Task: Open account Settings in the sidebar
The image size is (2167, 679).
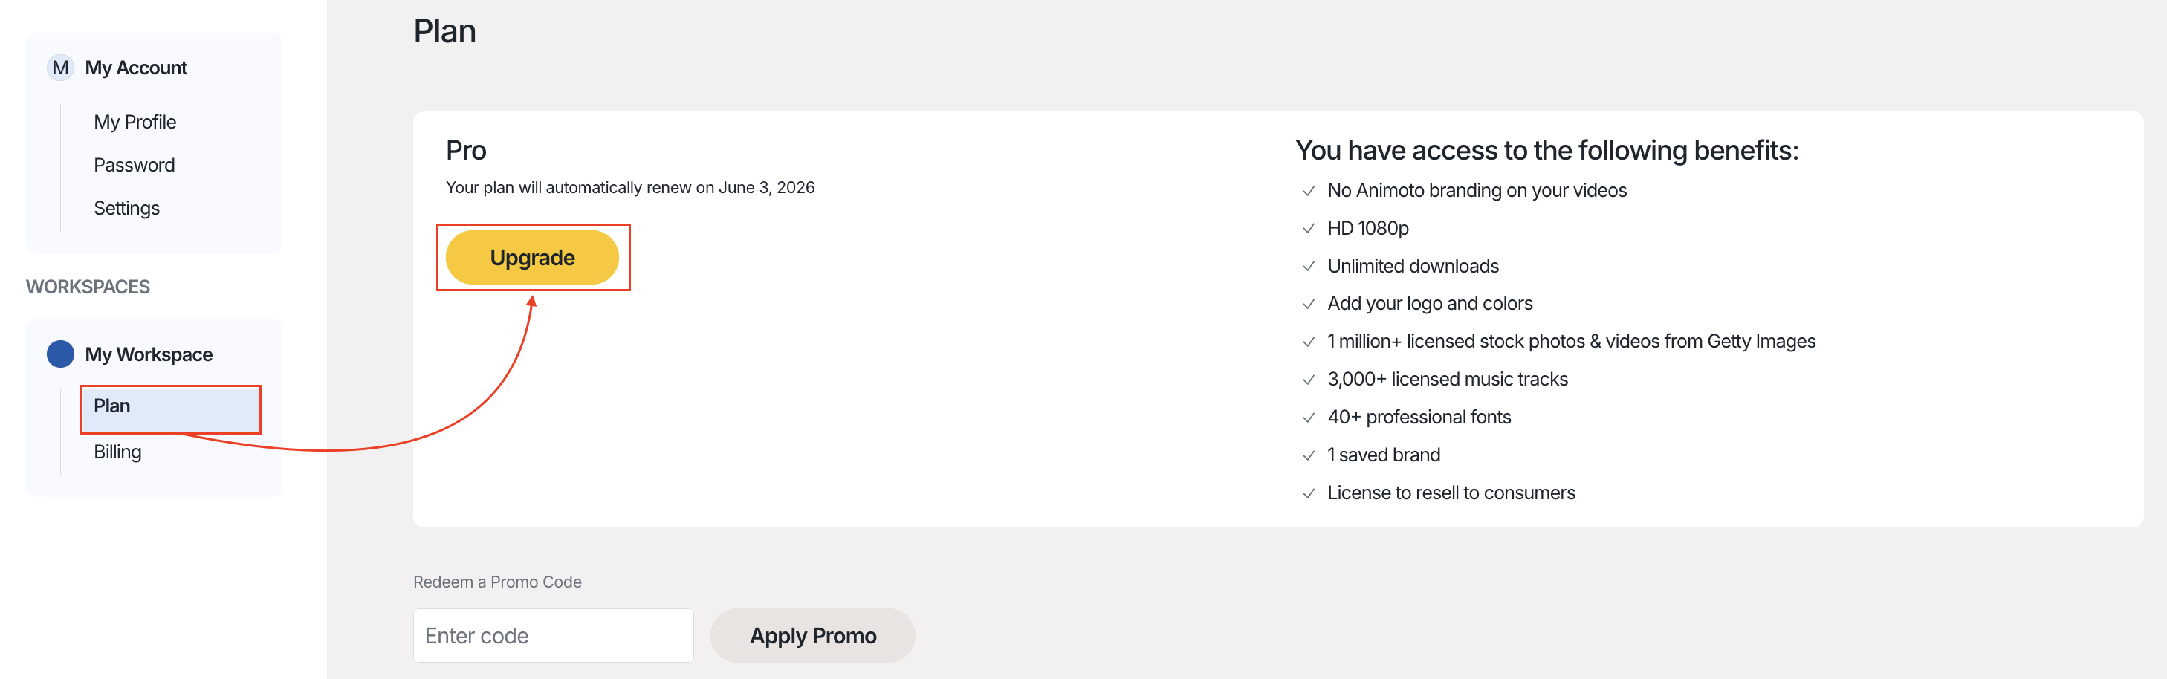Action: pyautogui.click(x=126, y=208)
